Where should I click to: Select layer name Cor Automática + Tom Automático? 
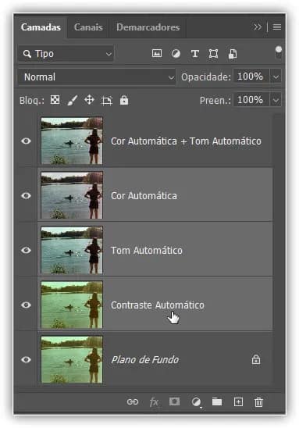[186, 141]
